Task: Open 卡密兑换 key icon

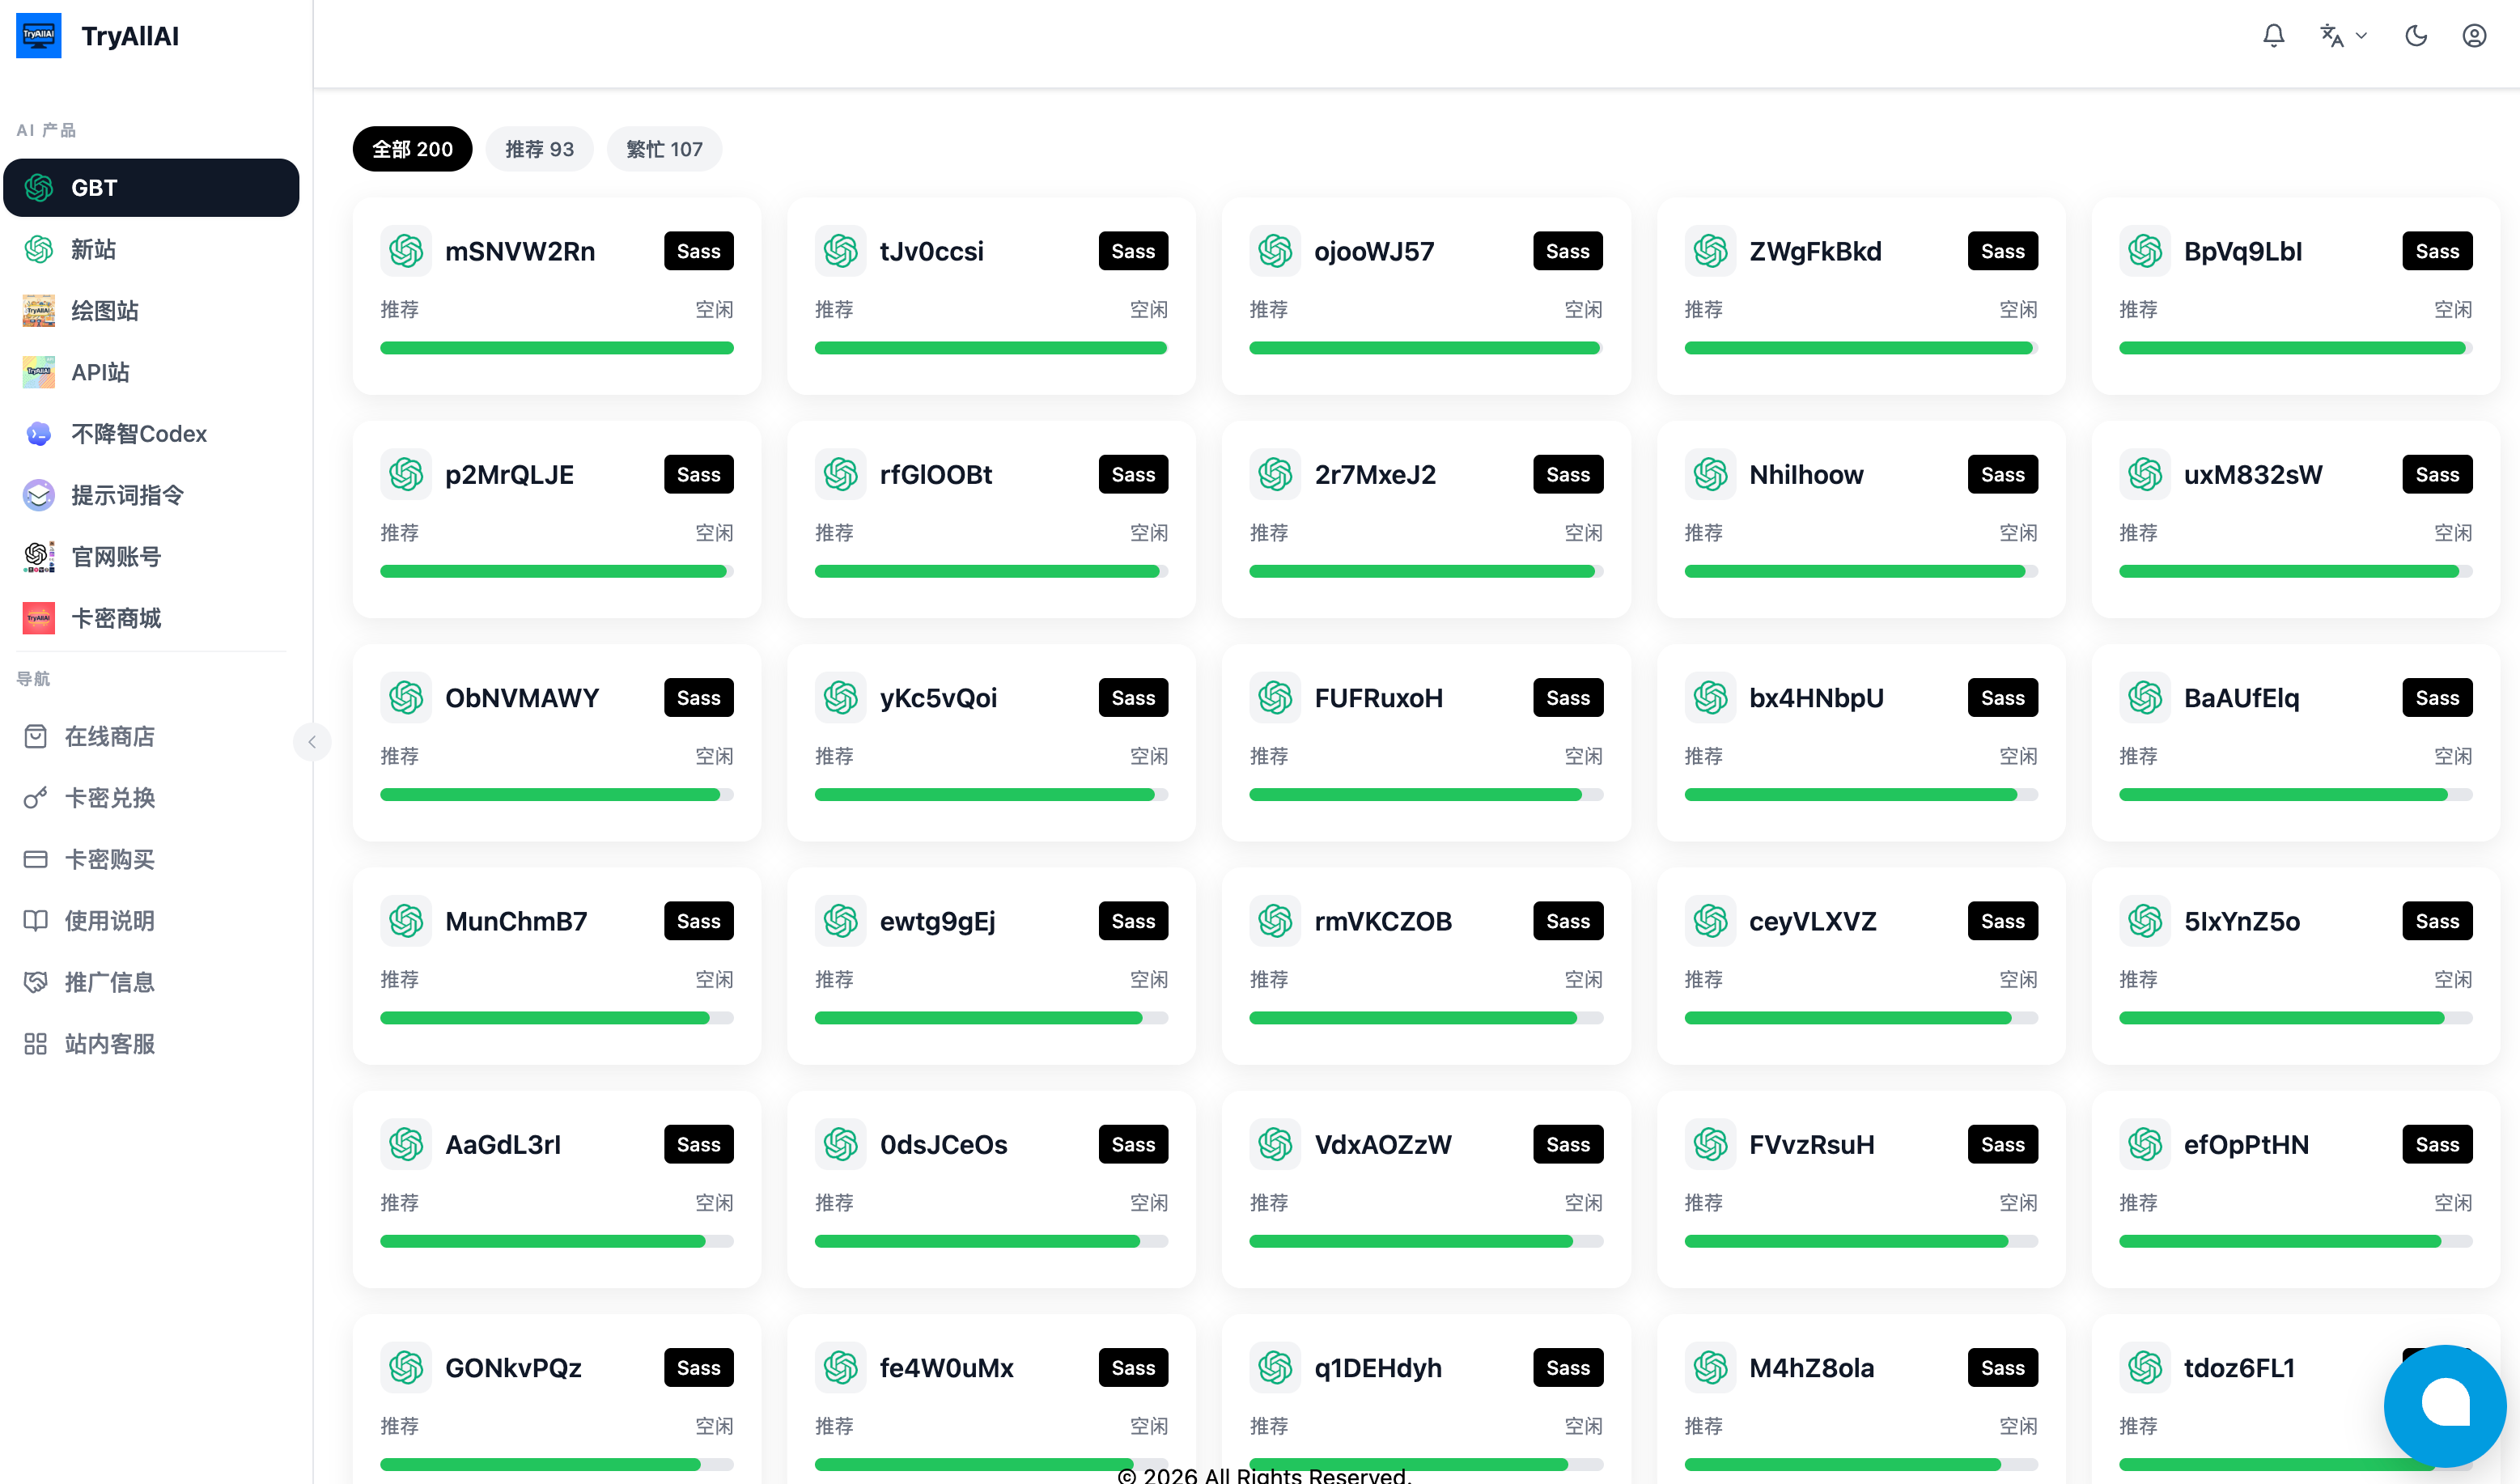Action: point(36,798)
